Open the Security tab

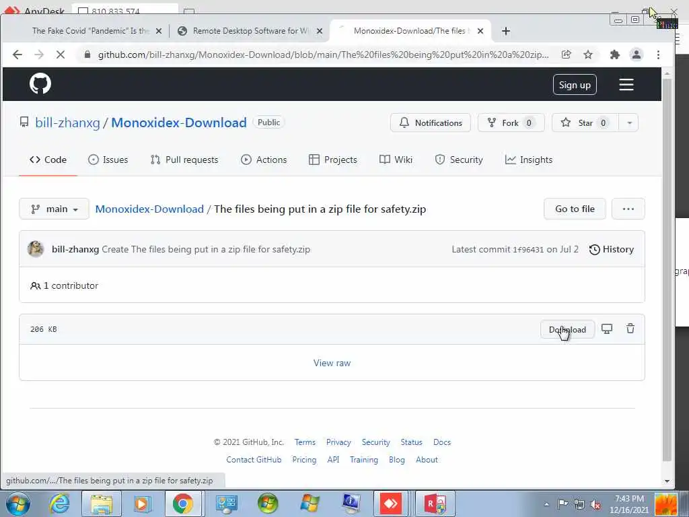point(458,160)
